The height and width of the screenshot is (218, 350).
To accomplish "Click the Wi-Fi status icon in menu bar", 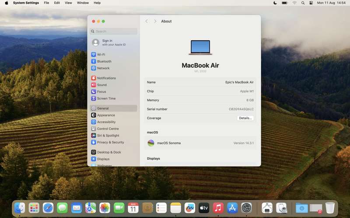I will 294,3.
